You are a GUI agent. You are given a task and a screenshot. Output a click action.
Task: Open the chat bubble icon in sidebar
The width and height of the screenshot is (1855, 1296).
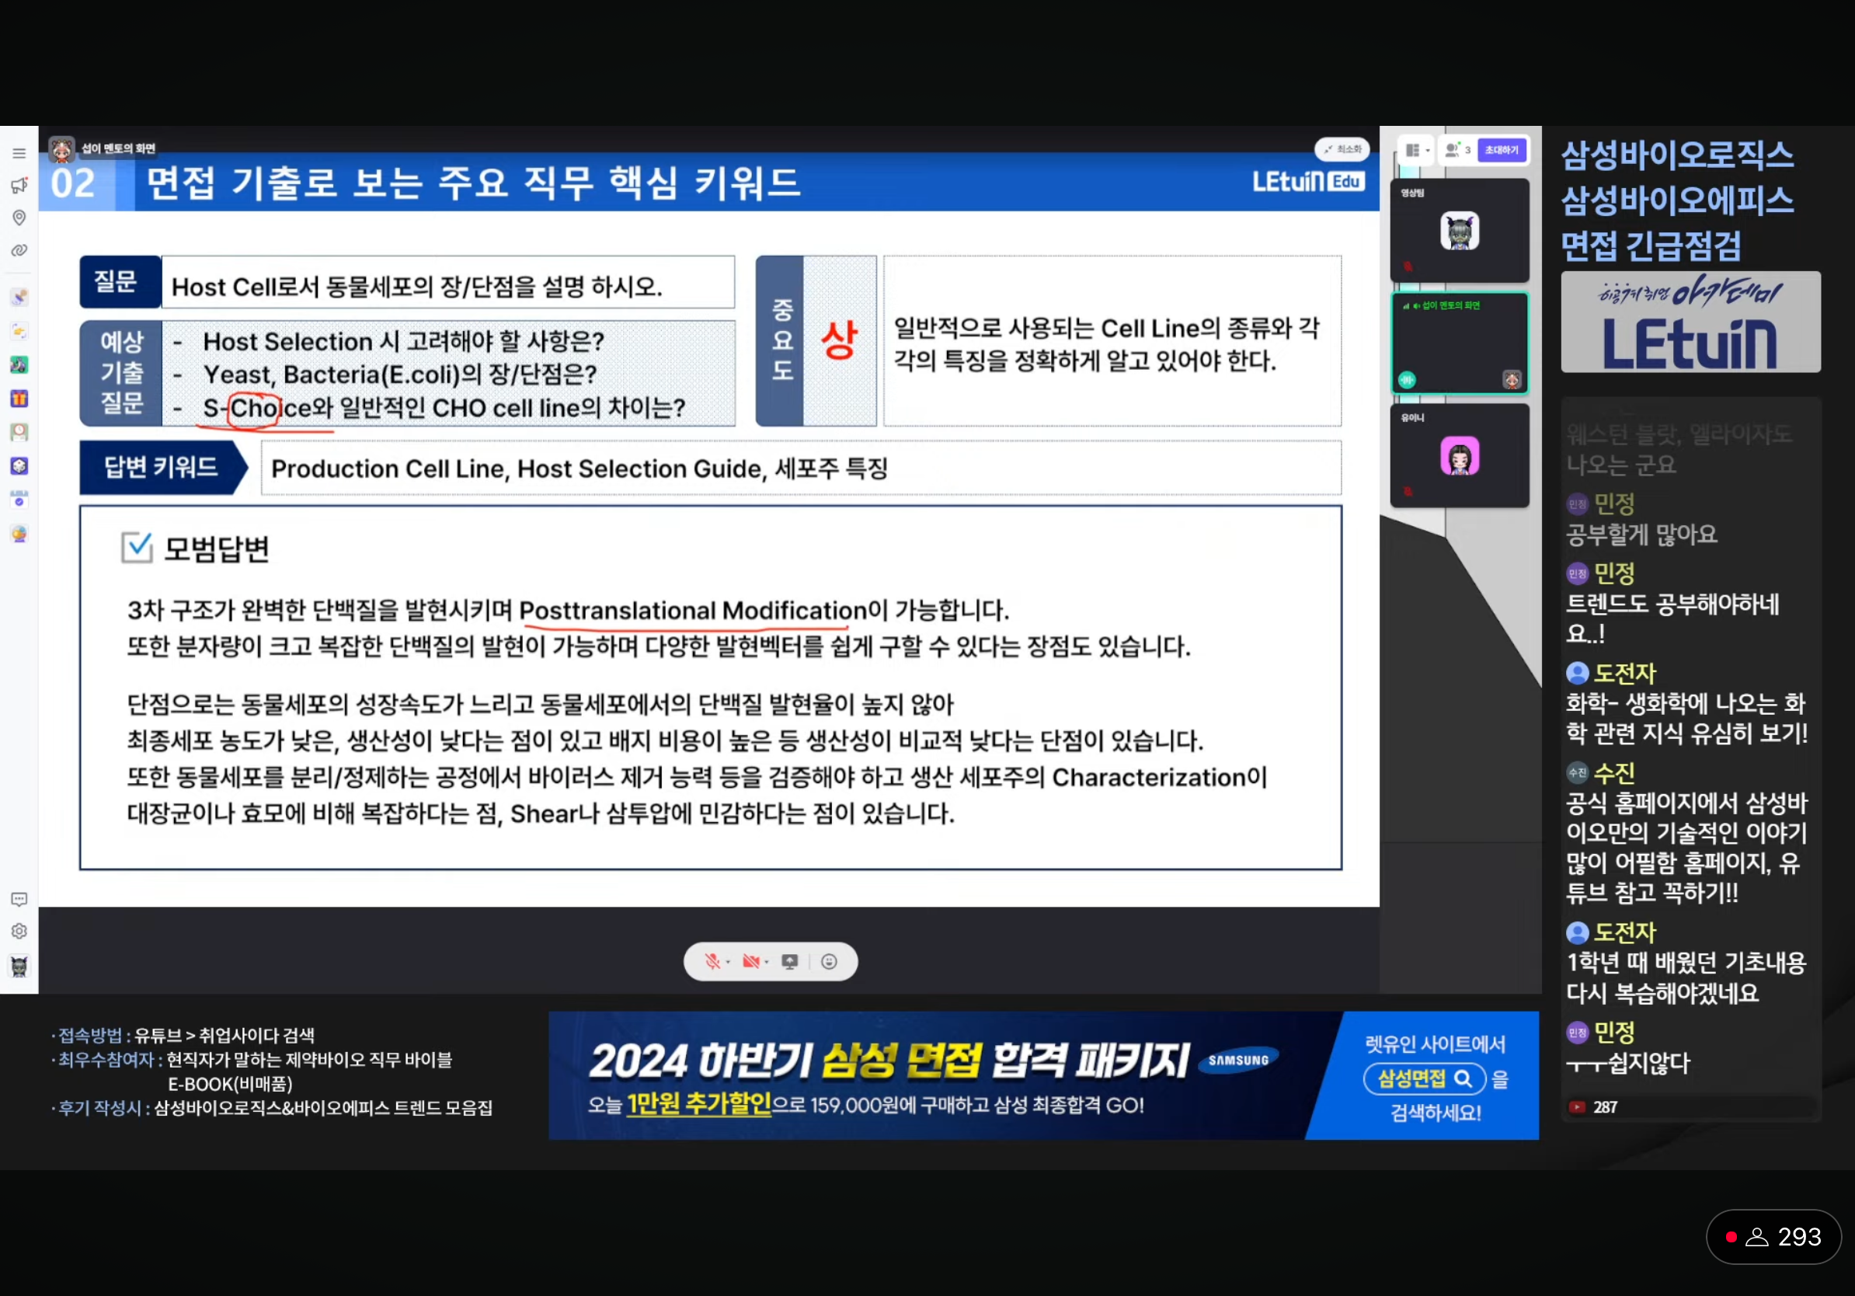(19, 899)
